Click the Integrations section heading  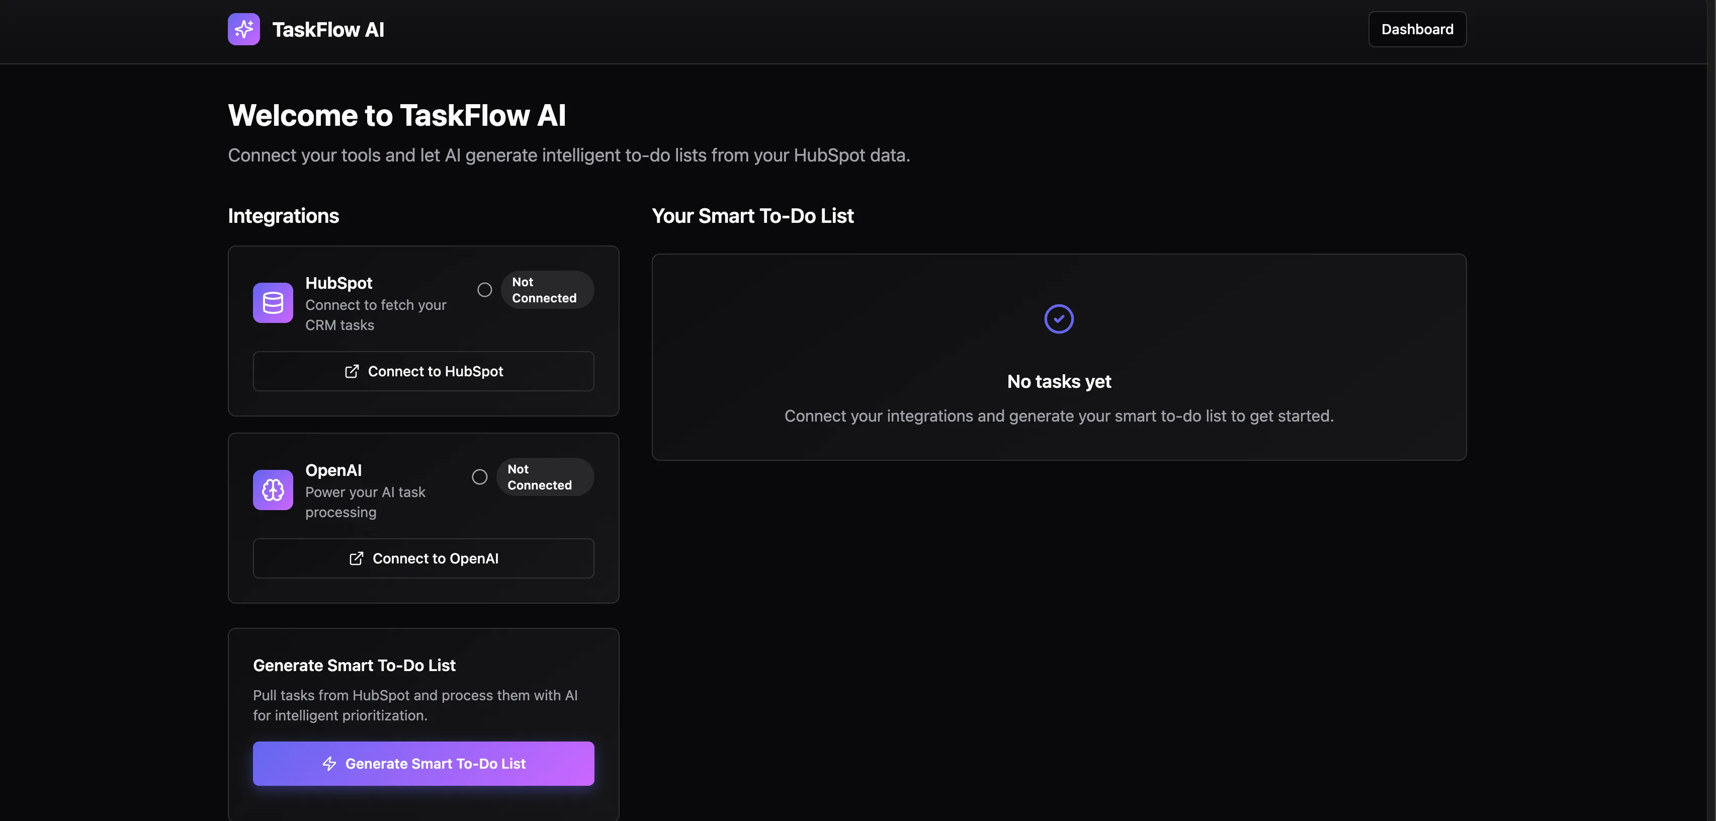pos(283,216)
